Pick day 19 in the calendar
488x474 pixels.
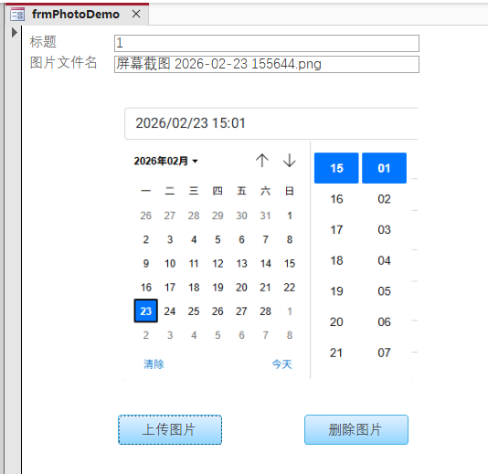[x=217, y=288]
